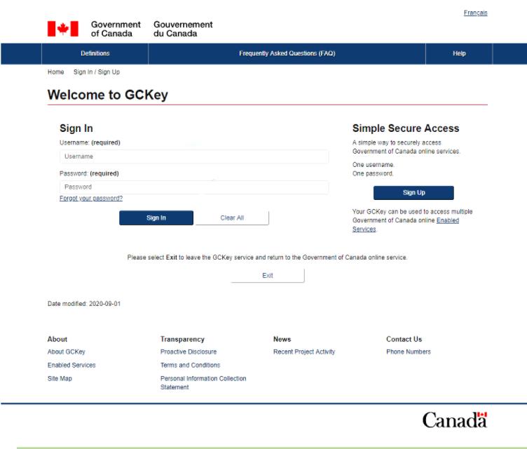The width and height of the screenshot is (527, 449).
Task: Open Site Map footer link
Action: click(x=60, y=379)
